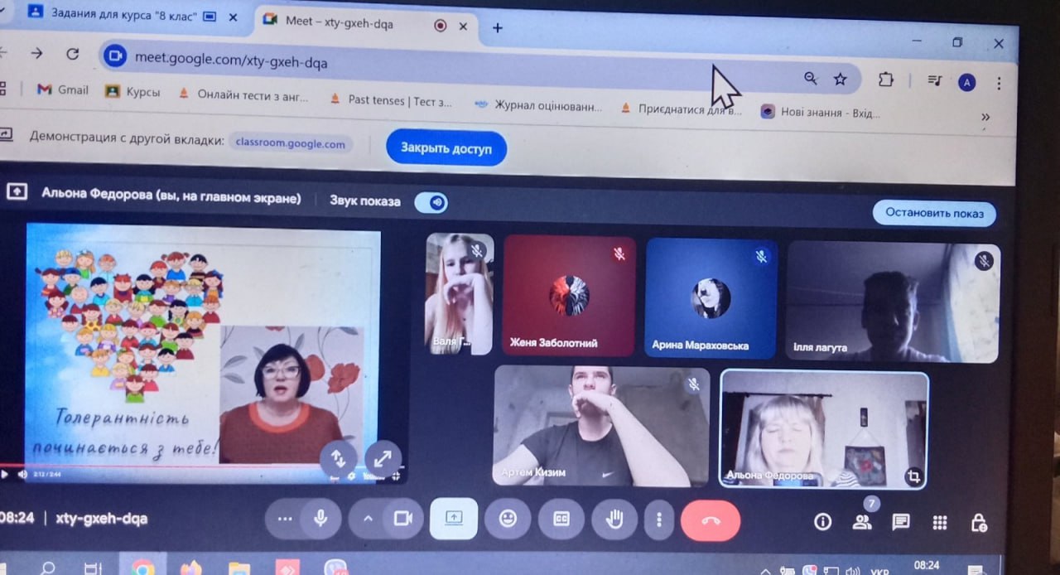
Task: Click the present screen button
Action: tap(454, 519)
